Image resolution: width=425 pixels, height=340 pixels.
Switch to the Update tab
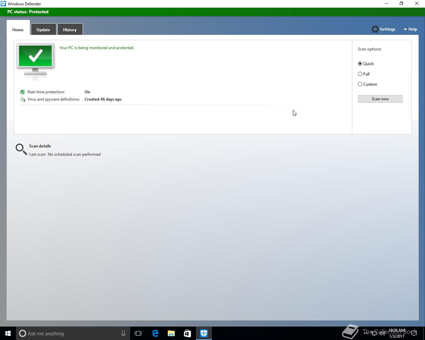coord(43,30)
